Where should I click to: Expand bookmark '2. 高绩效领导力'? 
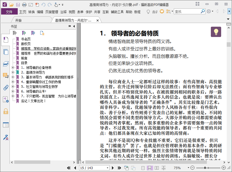click(13, 72)
